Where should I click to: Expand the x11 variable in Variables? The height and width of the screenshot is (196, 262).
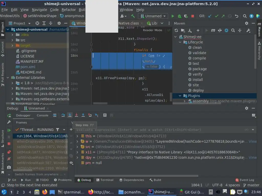tap(77, 152)
